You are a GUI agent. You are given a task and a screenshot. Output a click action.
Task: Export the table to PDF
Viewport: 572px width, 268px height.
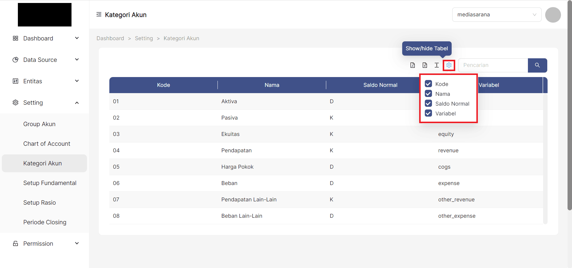tap(413, 65)
